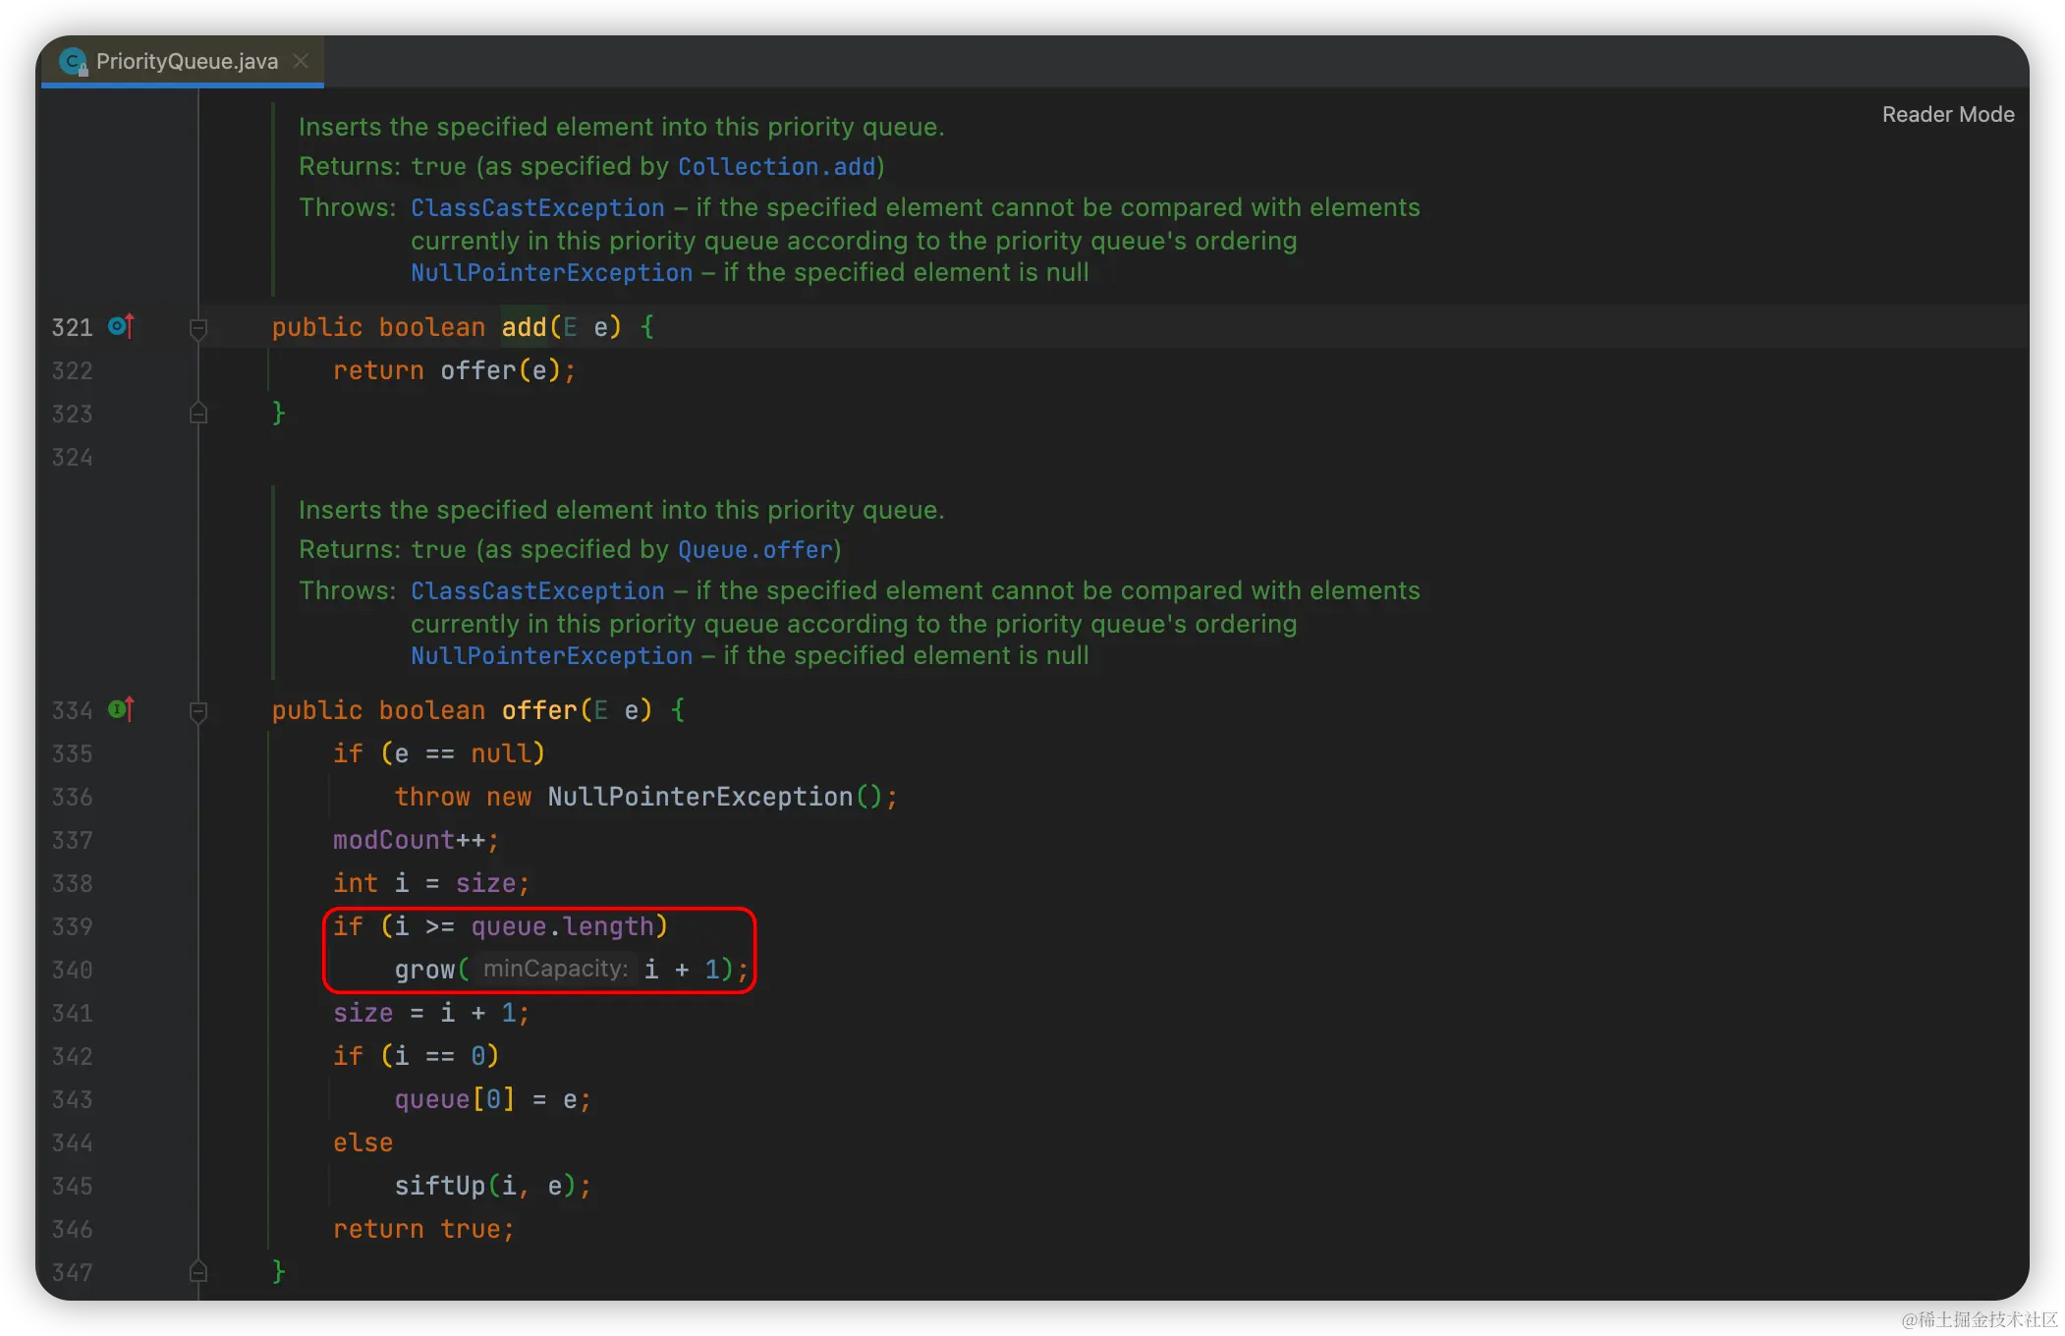
Task: Click line number 321 in the gutter
Action: 72,328
